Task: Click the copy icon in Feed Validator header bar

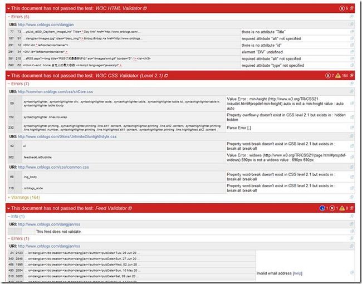Action: click(x=351, y=208)
